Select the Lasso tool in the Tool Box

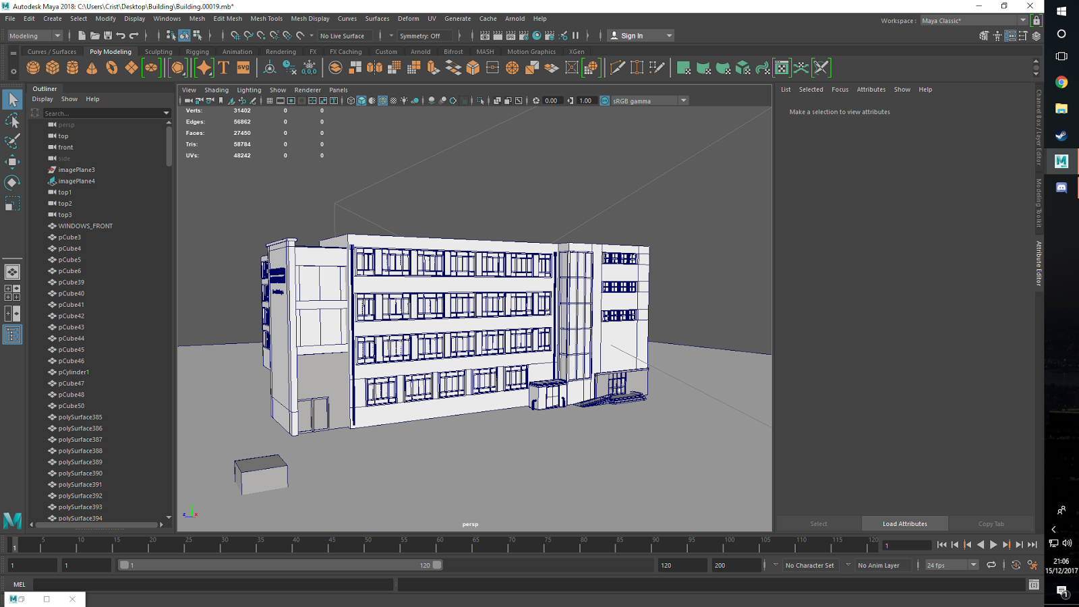click(12, 120)
